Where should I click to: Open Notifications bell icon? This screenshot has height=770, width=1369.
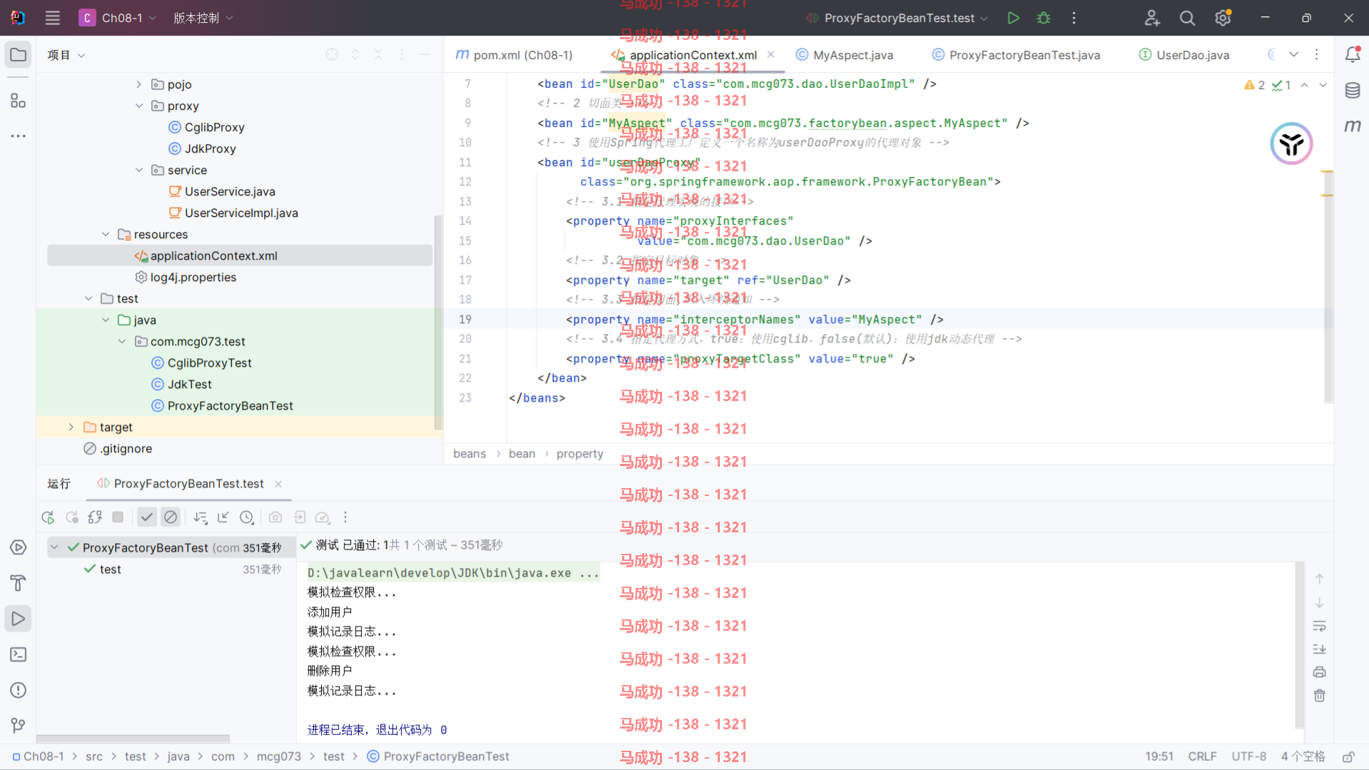(1352, 55)
